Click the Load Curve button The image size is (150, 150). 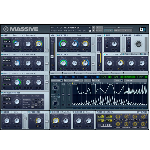pos(57,80)
